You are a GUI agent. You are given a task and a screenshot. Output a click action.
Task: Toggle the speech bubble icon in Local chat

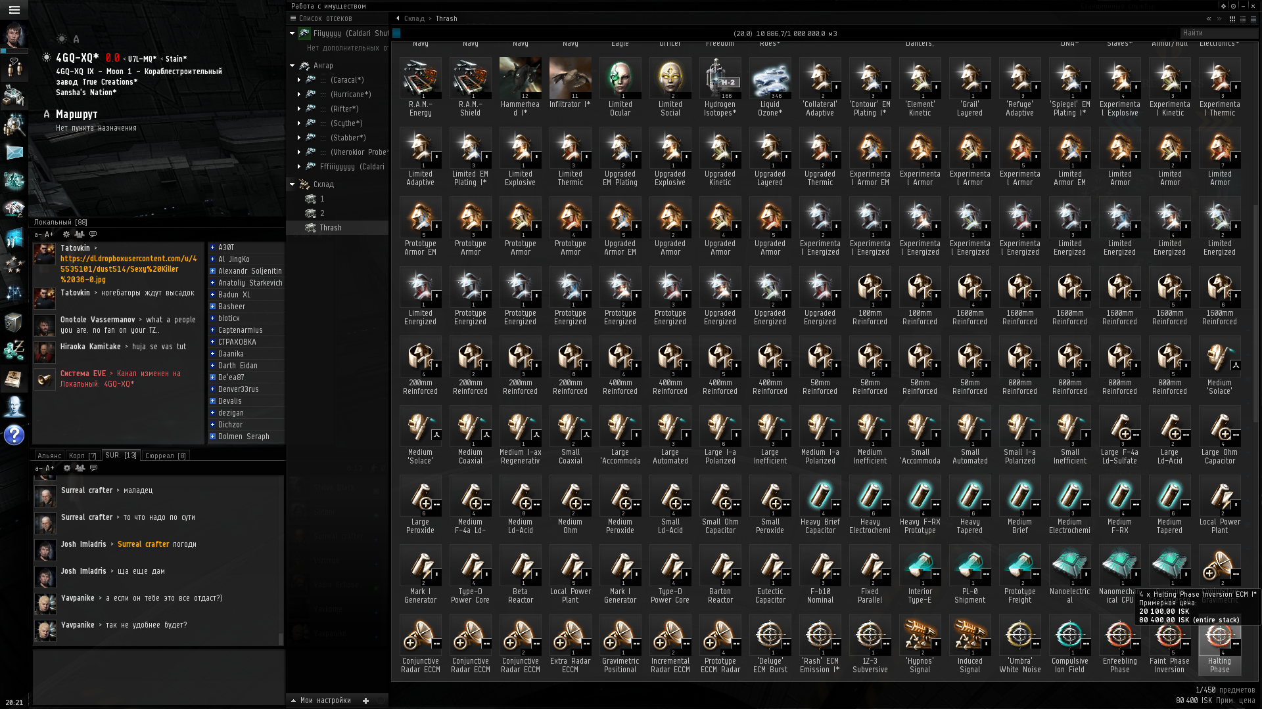93,234
